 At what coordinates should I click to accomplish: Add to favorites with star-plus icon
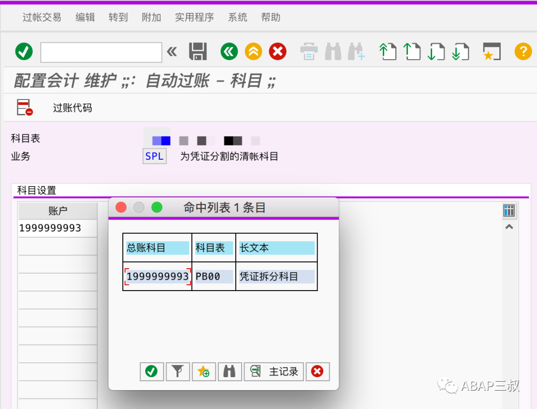coord(204,371)
